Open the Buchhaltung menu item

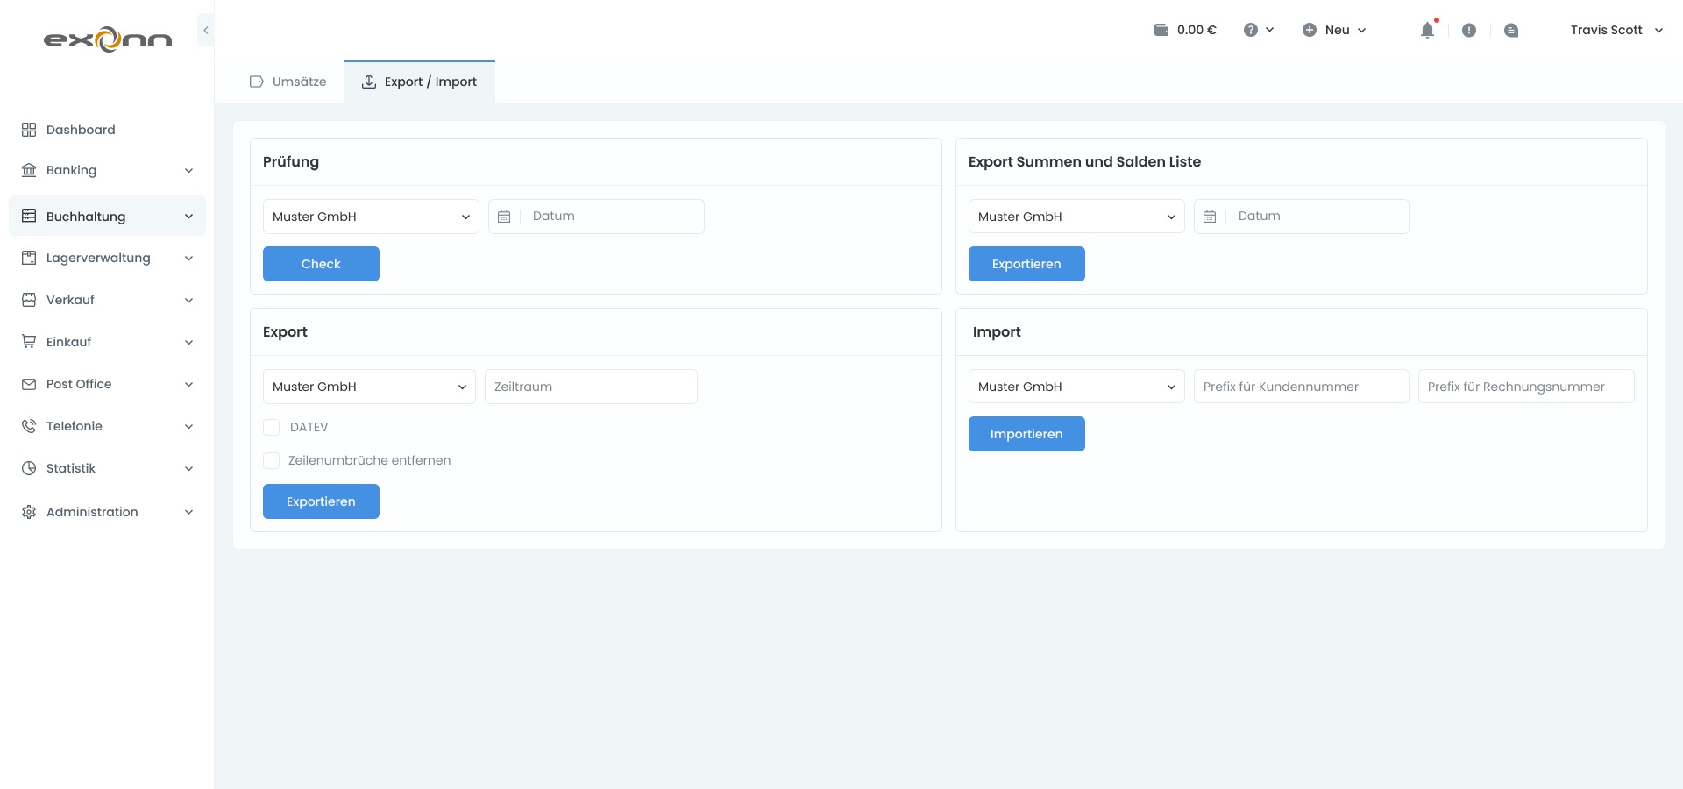coord(107,216)
